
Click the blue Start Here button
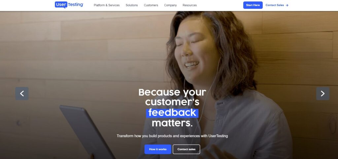[x=253, y=5]
